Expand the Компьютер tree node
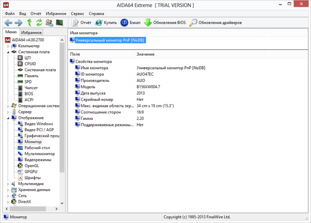This screenshot has height=223, width=311. coord(8,46)
